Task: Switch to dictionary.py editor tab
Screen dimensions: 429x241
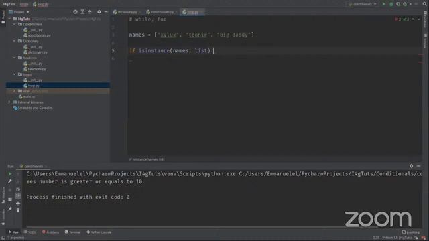Action: tap(125, 12)
